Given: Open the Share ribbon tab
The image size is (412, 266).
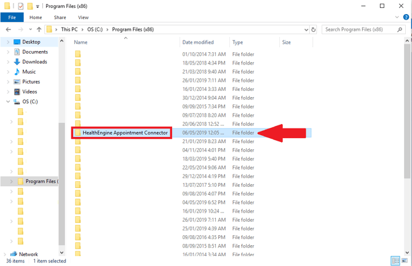Looking at the screenshot, I should point(60,18).
